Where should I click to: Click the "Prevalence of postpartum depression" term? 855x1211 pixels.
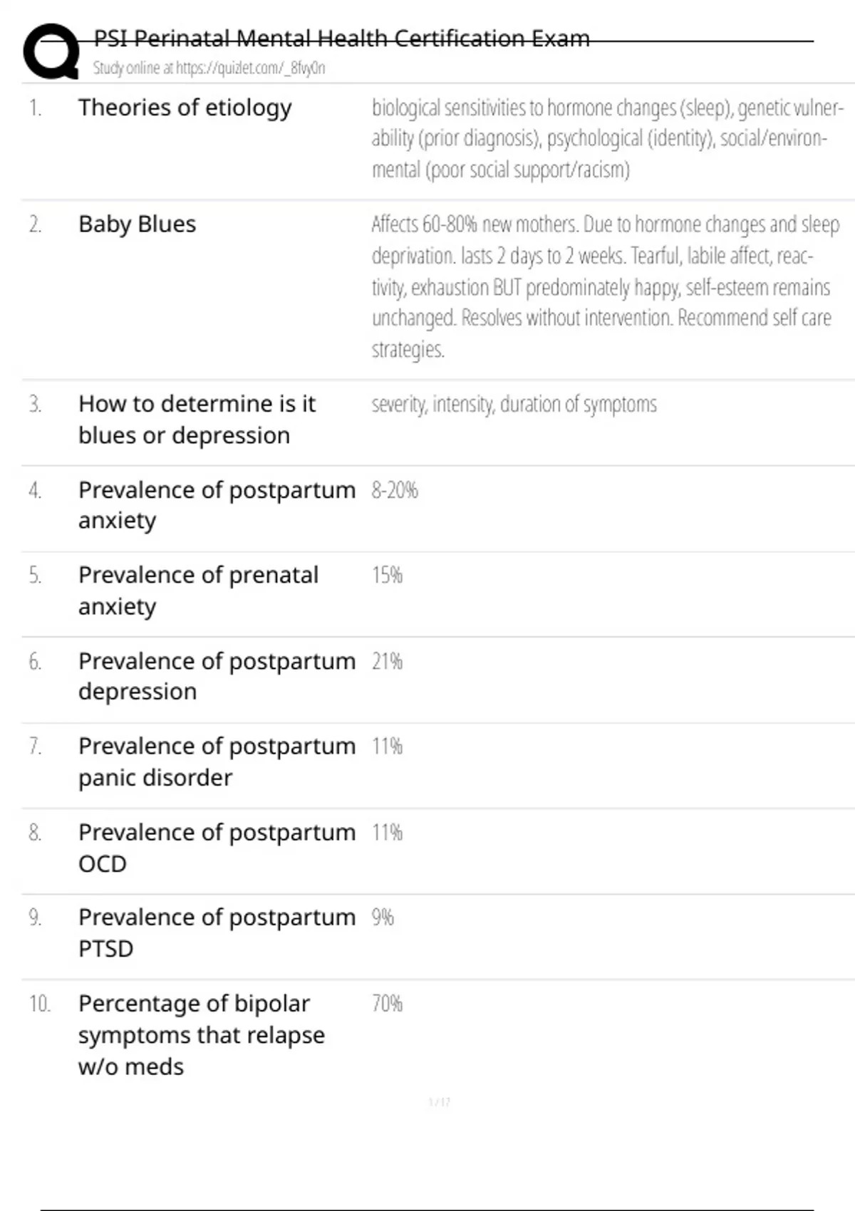point(217,676)
